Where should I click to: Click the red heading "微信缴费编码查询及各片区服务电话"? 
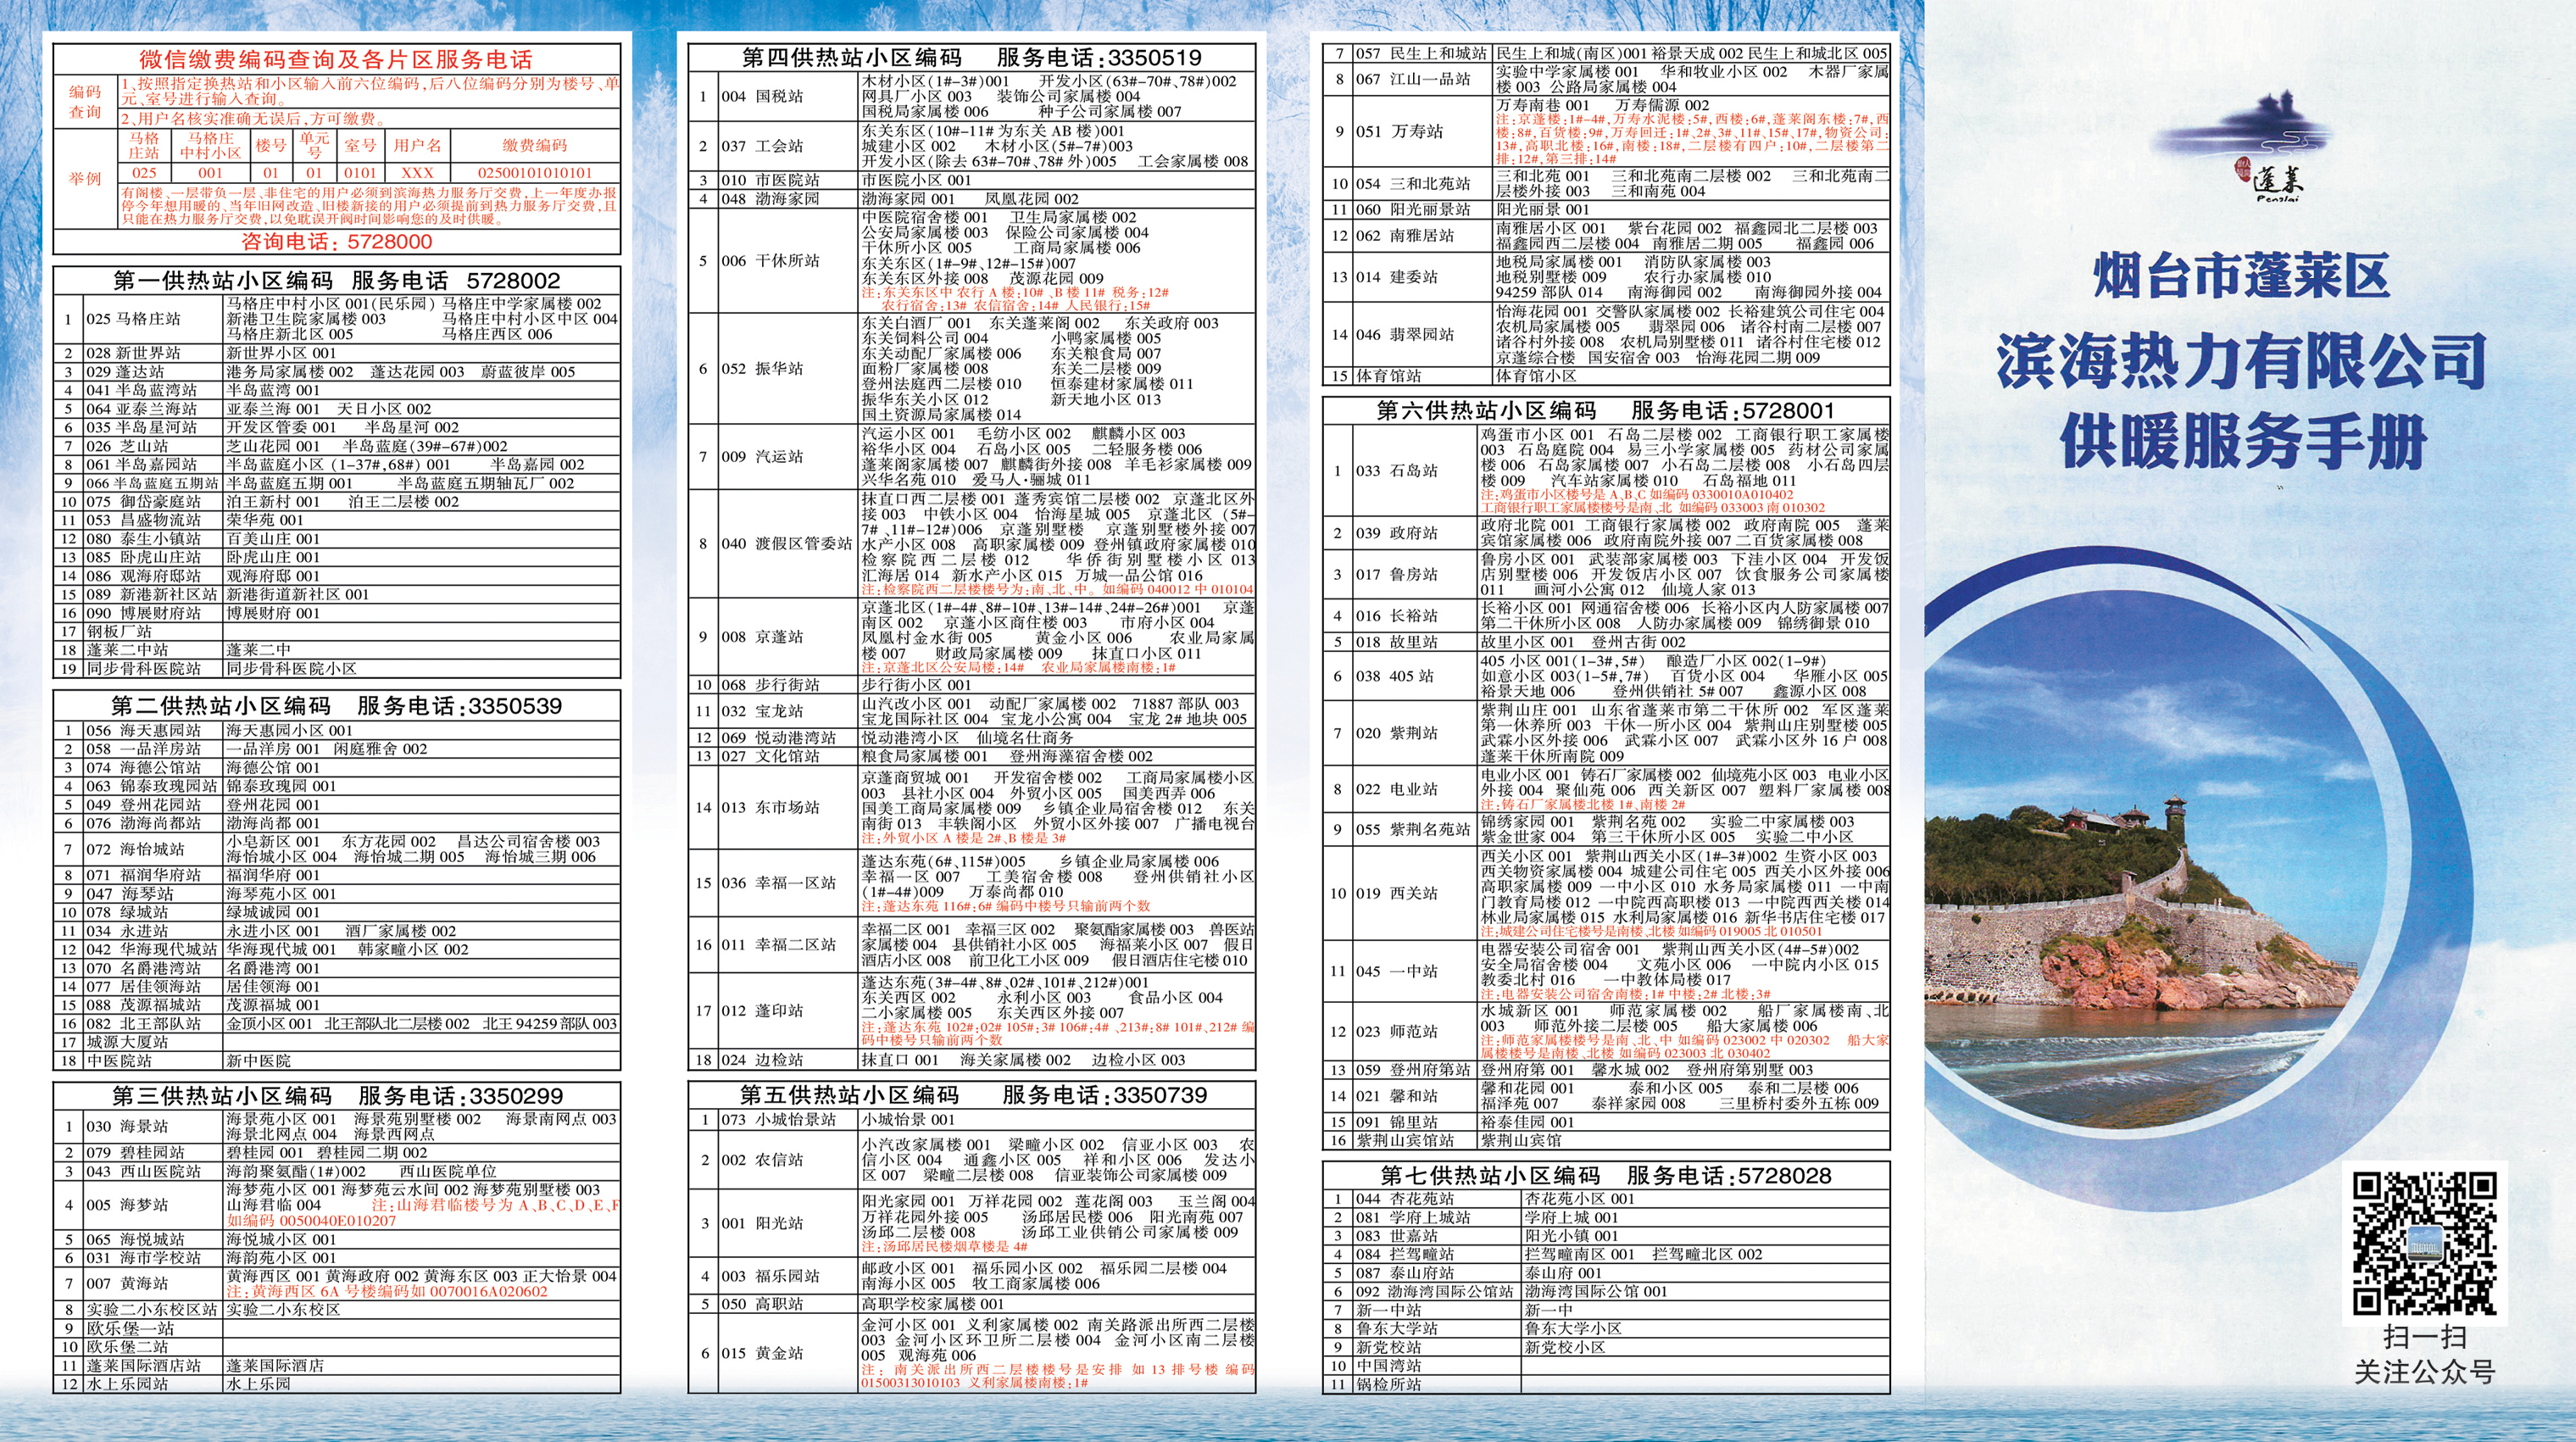click(336, 59)
